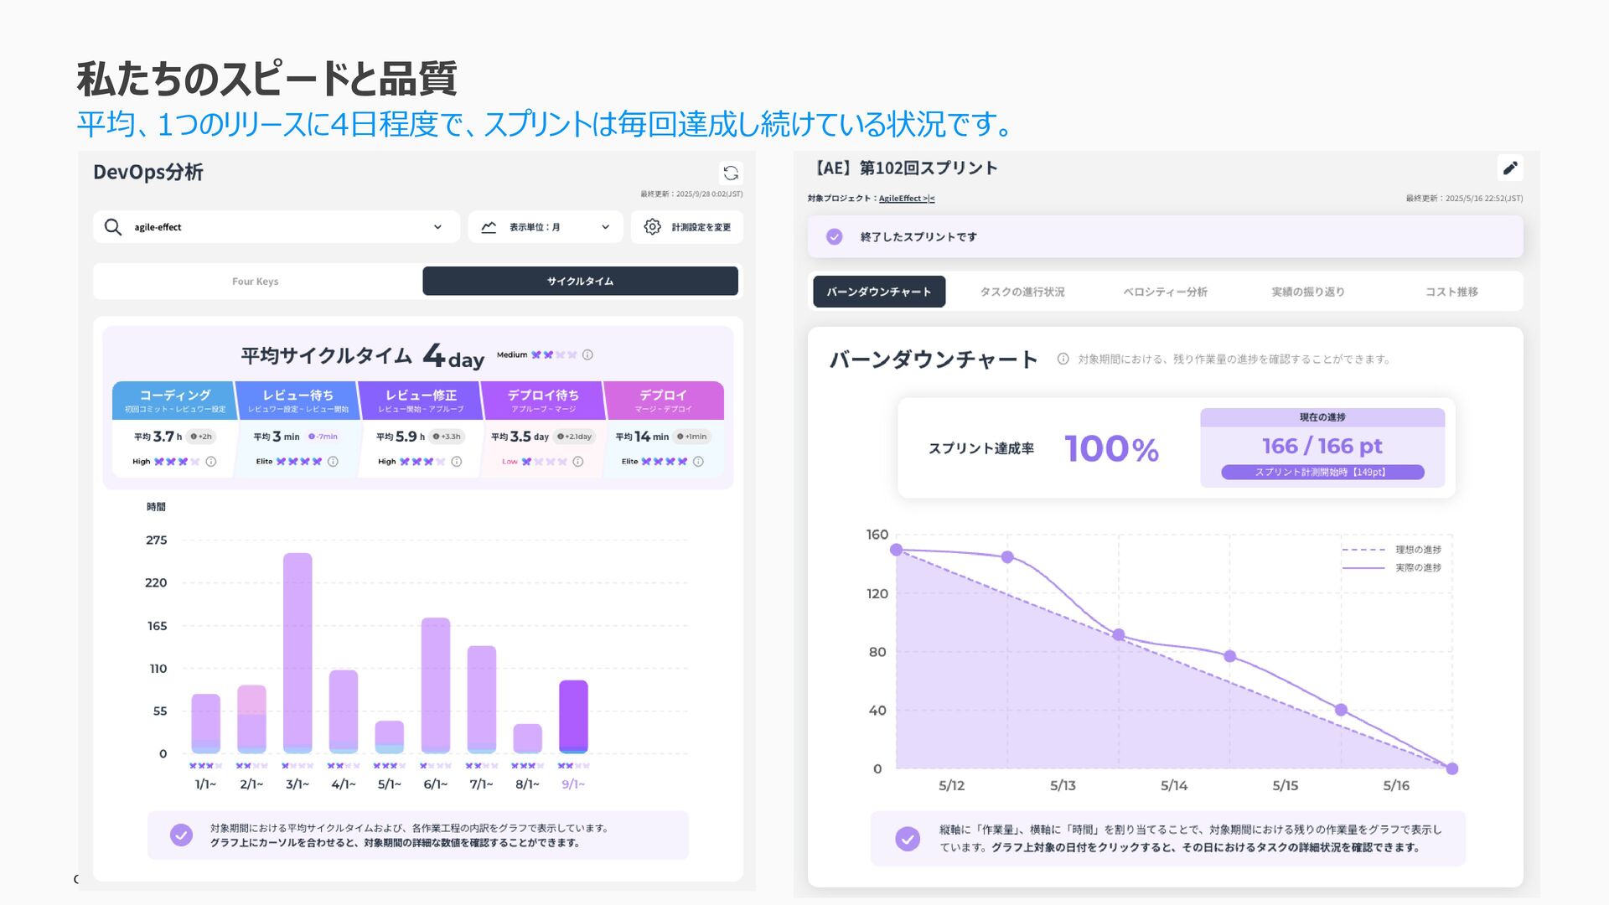The height and width of the screenshot is (905, 1609).
Task: Click check icon under burndown chart note
Action: pyautogui.click(x=907, y=838)
